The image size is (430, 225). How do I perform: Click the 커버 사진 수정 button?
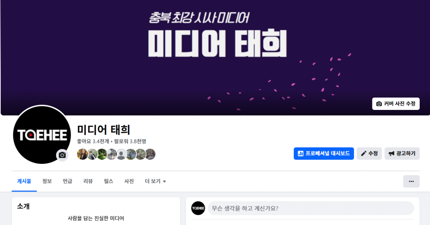(x=396, y=104)
